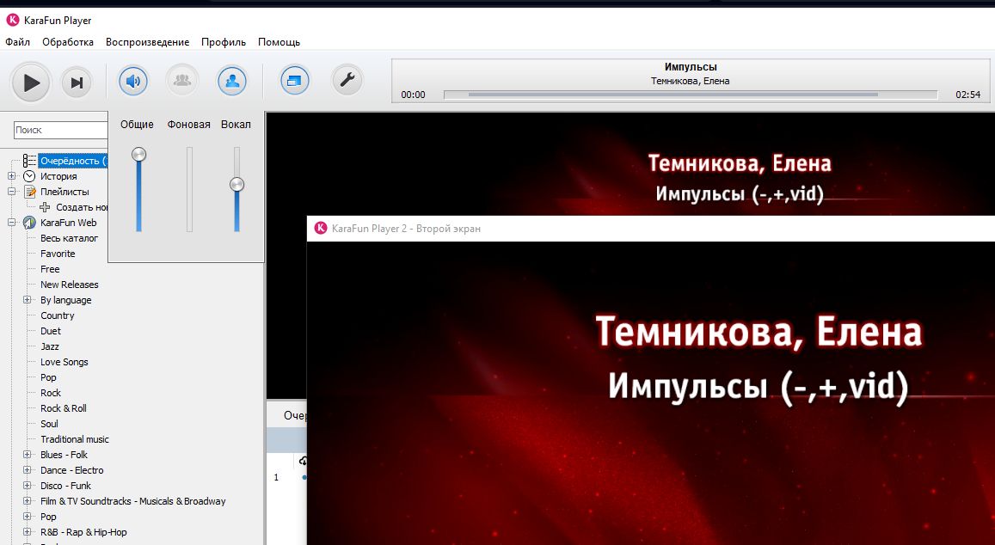The image size is (995, 545).
Task: Open the Blues - Folk category
Action: 64,455
